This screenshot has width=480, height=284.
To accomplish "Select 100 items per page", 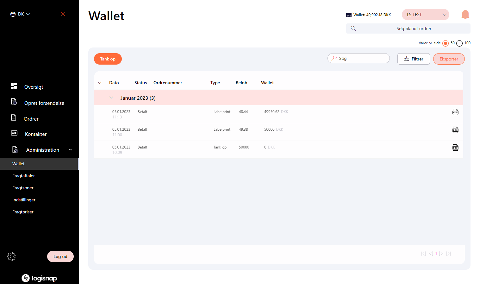I will click(459, 43).
